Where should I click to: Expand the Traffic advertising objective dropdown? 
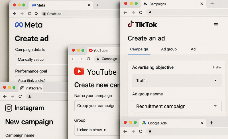point(177,81)
